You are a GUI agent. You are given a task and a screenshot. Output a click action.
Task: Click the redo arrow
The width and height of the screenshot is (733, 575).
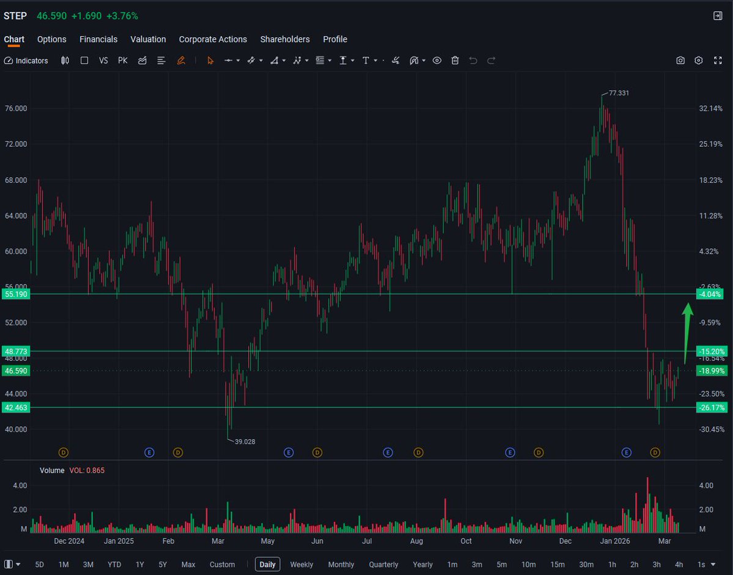tap(492, 61)
